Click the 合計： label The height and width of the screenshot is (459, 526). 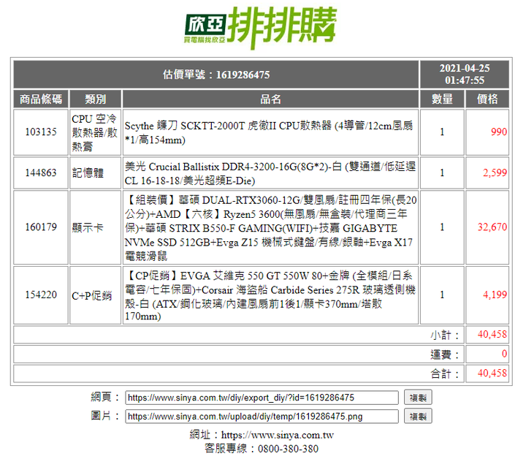[445, 373]
